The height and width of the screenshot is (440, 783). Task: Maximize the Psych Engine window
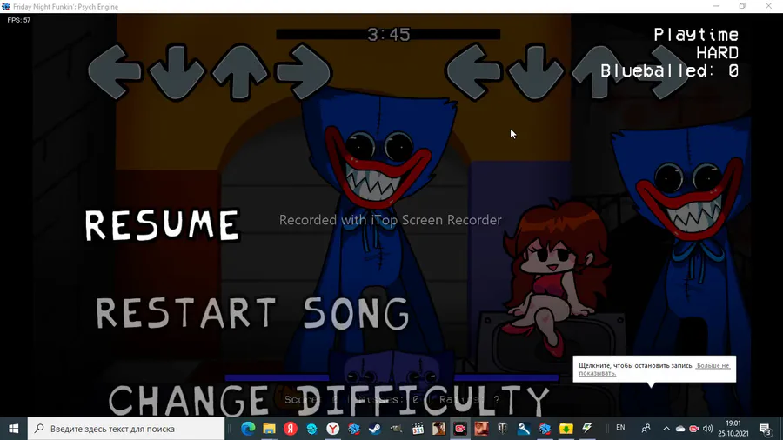point(743,6)
